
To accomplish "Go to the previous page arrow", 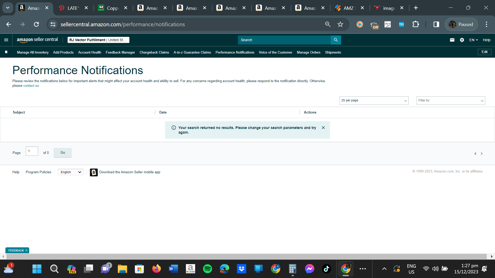I will tap(475, 154).
